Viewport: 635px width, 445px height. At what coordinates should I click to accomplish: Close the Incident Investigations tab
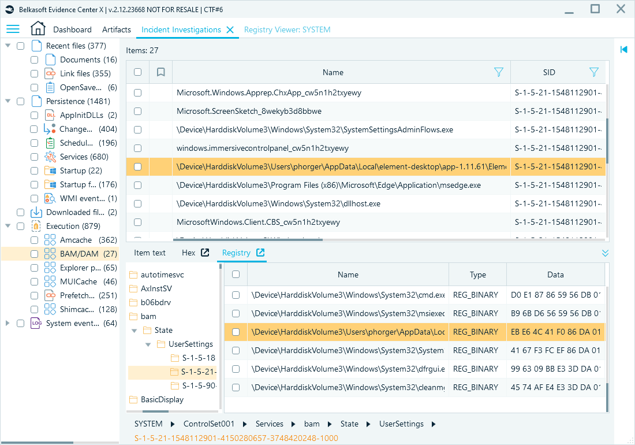(230, 29)
